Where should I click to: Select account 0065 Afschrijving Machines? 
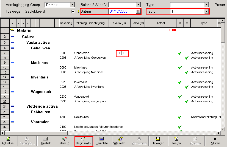point(89,72)
